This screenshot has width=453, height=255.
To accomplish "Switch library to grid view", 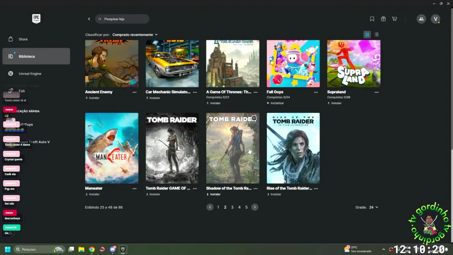I will point(367,34).
